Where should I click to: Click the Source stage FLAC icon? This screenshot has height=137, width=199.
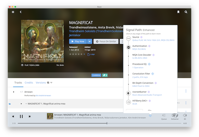(x=128, y=38)
